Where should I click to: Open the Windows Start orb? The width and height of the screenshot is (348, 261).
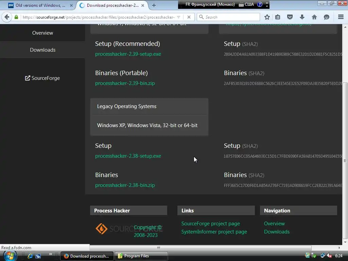click(x=10, y=256)
